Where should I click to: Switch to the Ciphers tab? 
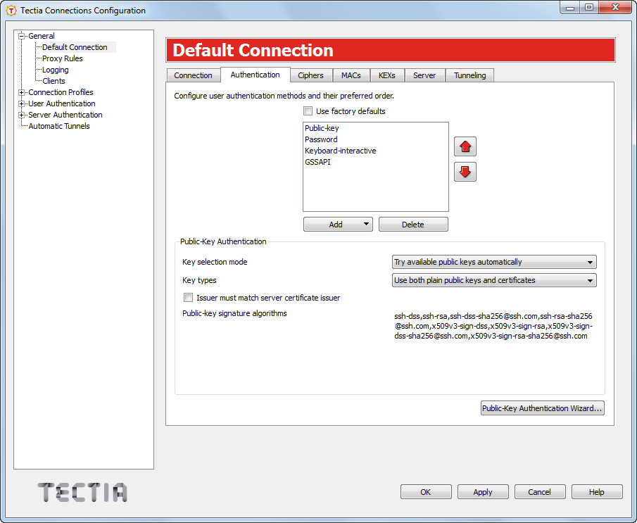(311, 75)
